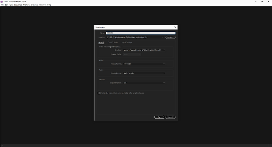
Task: Open the Sequence menu
Action: (x=18, y=5)
